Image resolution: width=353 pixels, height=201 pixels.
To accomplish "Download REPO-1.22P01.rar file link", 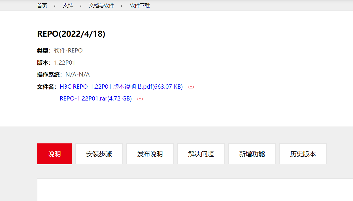I will click(96, 99).
